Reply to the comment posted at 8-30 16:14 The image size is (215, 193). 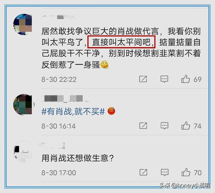(x=164, y=126)
